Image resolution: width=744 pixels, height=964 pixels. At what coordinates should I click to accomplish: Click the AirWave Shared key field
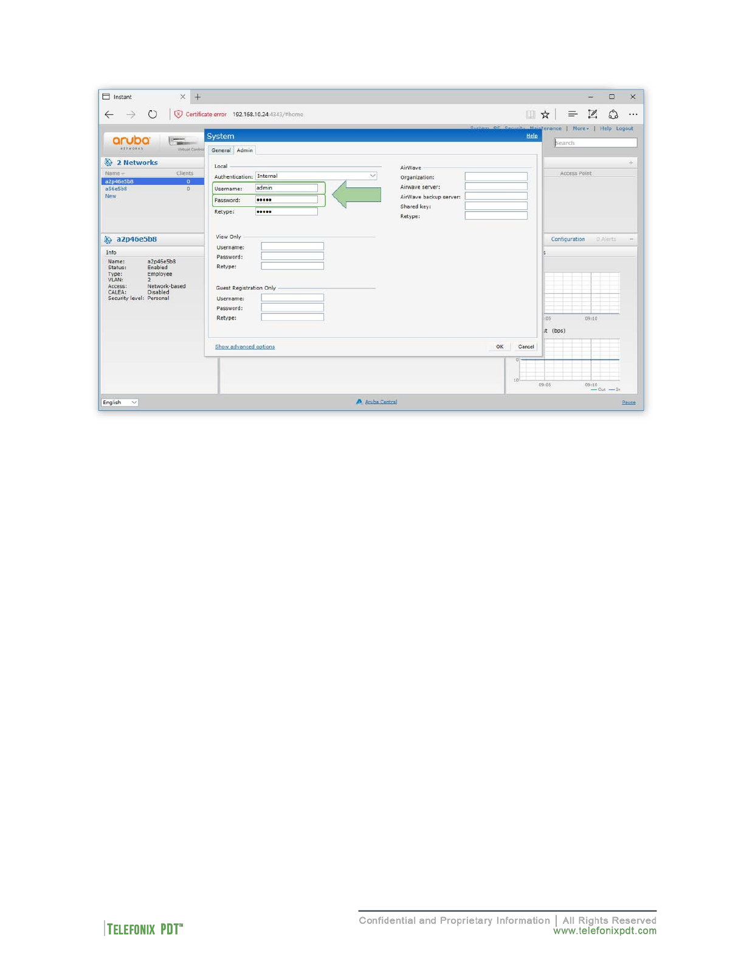tap(496, 206)
